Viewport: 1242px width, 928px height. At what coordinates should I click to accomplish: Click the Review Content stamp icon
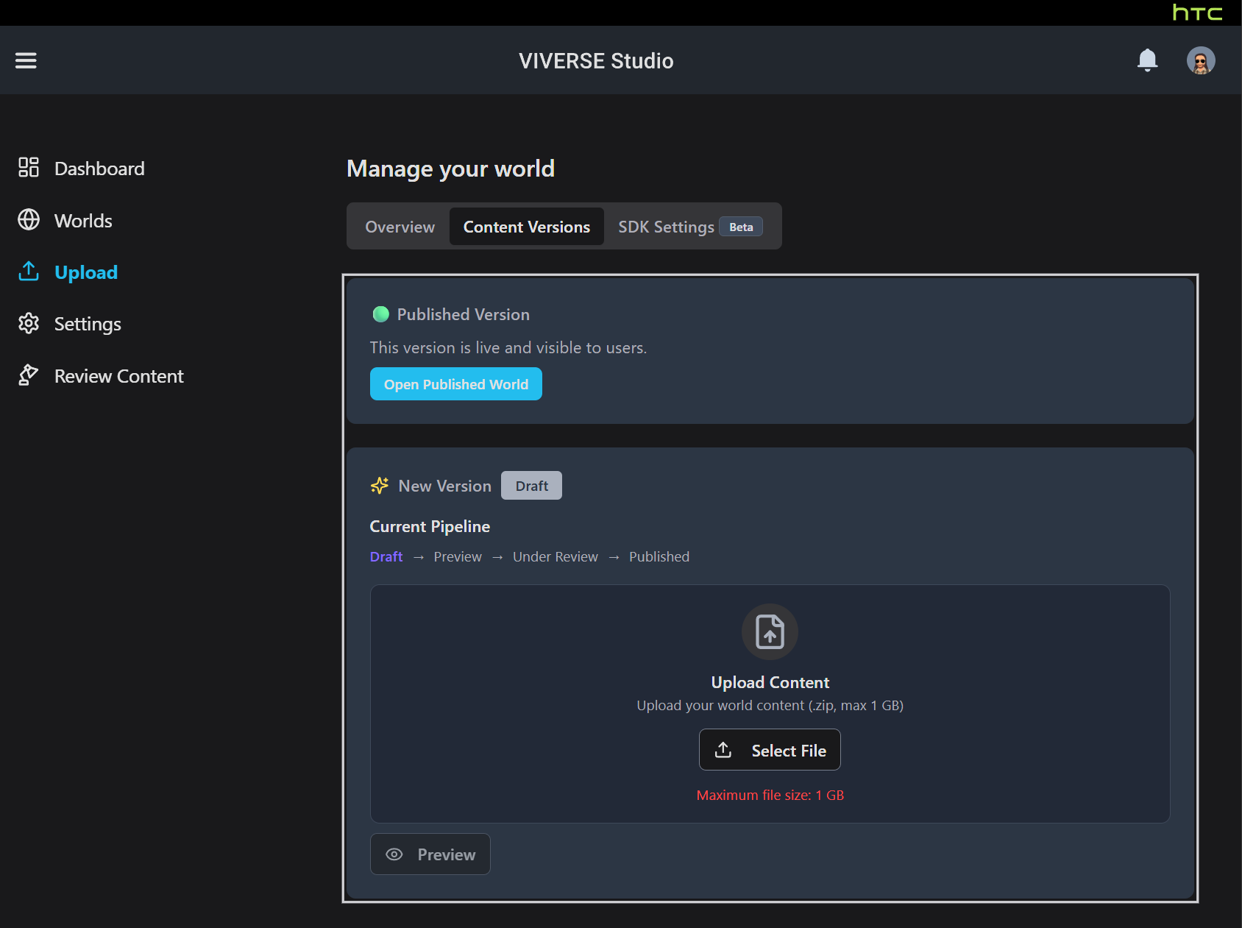point(29,375)
